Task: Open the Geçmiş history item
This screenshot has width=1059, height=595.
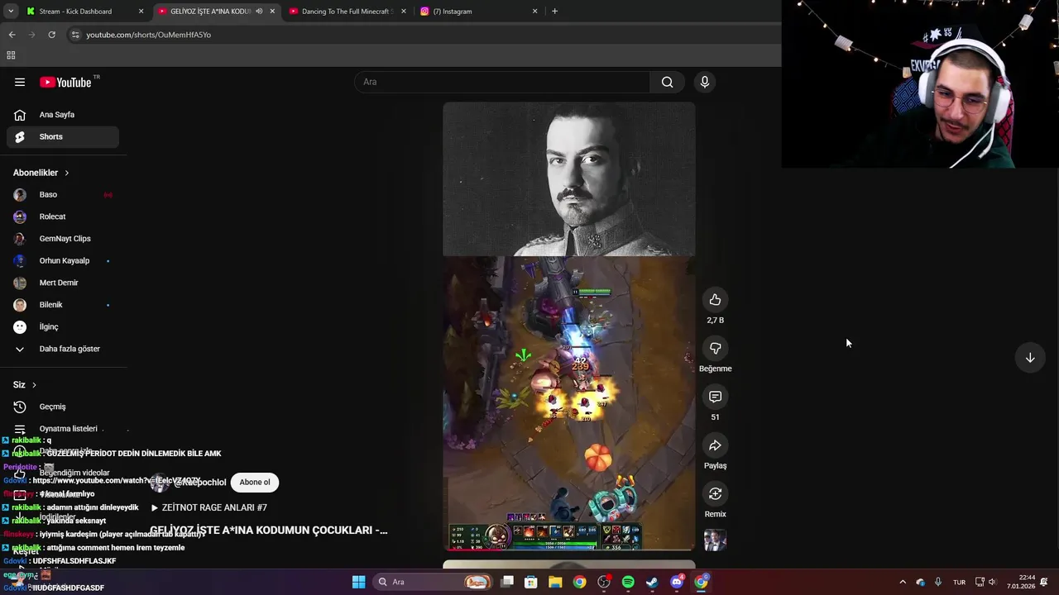Action: [x=63, y=407]
